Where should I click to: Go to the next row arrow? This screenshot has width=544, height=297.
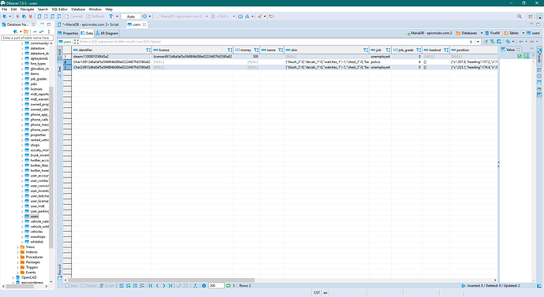[164, 285]
